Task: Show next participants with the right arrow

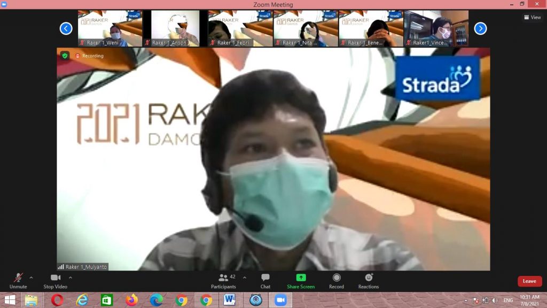Action: point(480,28)
